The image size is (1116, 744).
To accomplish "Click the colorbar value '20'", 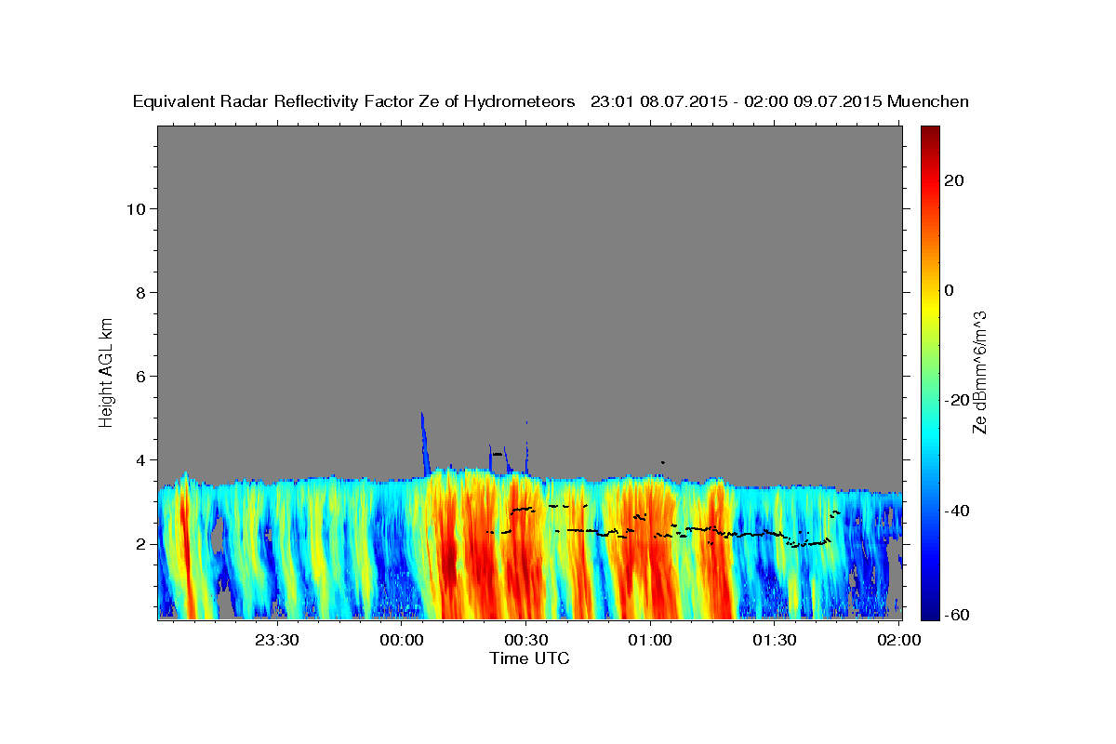I will point(952,180).
